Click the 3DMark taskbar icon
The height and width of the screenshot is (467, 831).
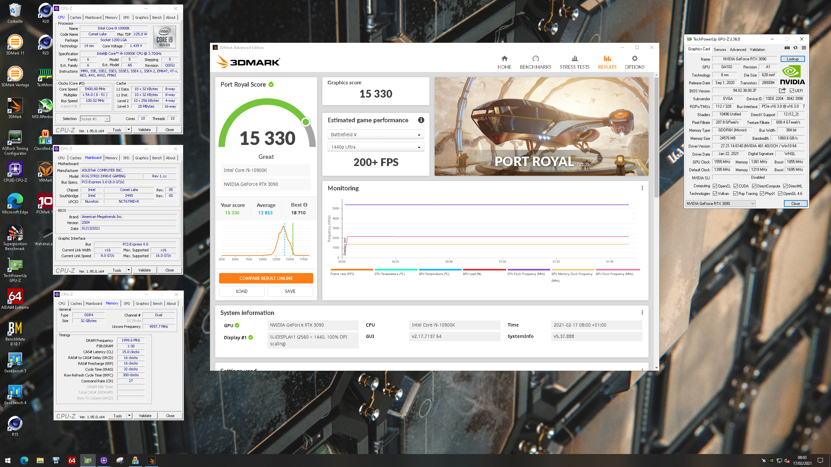point(151,460)
